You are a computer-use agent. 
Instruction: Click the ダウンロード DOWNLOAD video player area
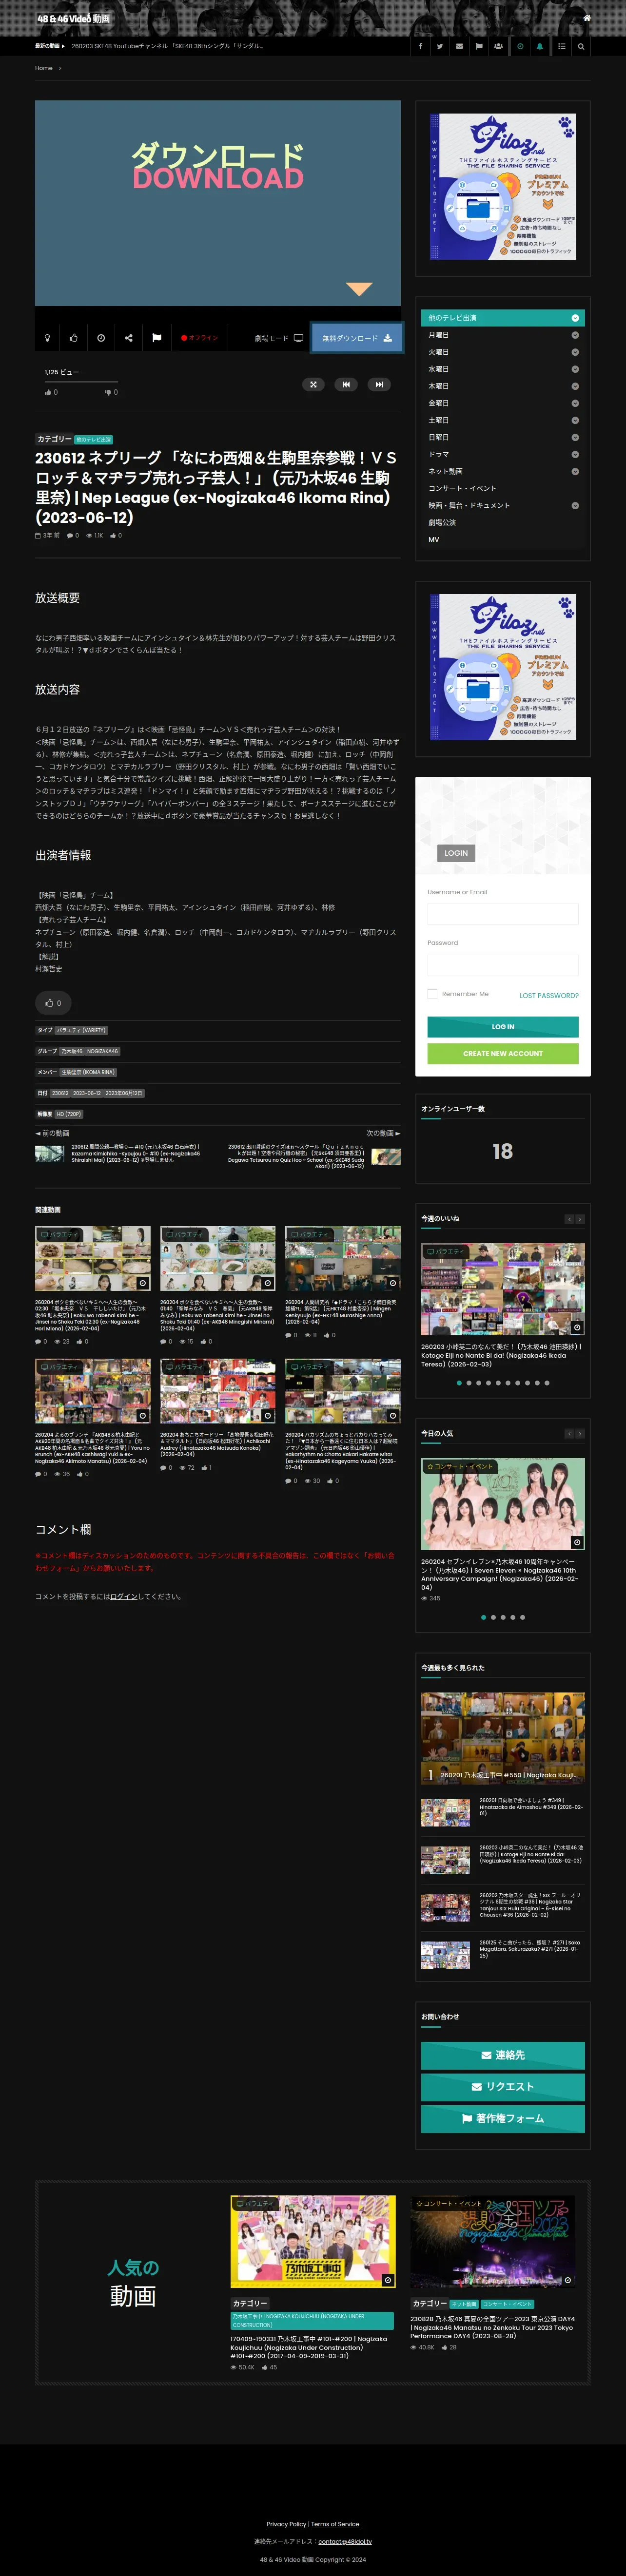[218, 203]
